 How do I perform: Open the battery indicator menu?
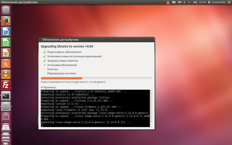point(180,2)
